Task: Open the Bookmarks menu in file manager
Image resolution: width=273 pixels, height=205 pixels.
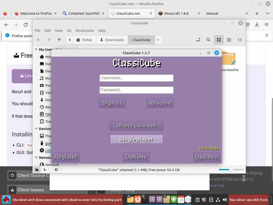Action: click(85, 30)
